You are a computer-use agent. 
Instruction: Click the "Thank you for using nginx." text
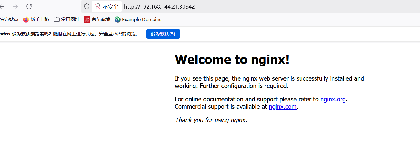[x=211, y=120]
